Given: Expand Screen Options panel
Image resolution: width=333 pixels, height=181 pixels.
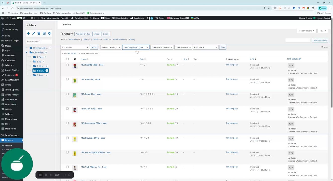Looking at the screenshot, I should 307,31.
